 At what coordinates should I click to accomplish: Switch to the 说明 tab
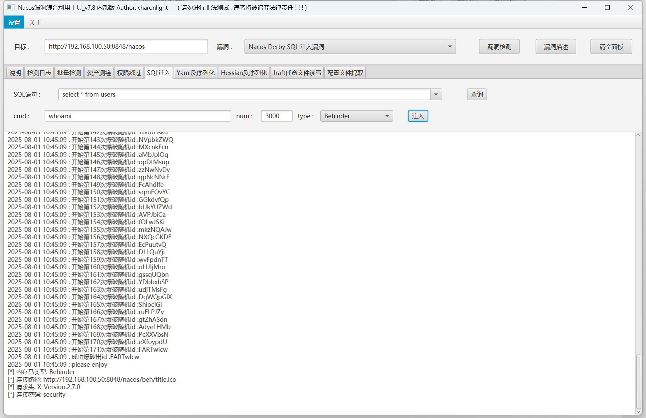[x=15, y=73]
